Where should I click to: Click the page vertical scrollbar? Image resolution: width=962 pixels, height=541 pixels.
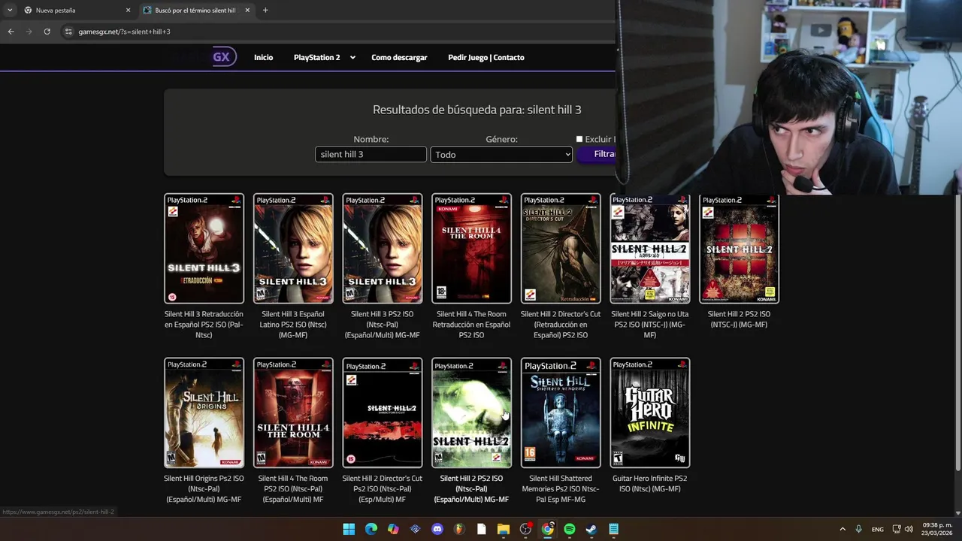[957, 334]
